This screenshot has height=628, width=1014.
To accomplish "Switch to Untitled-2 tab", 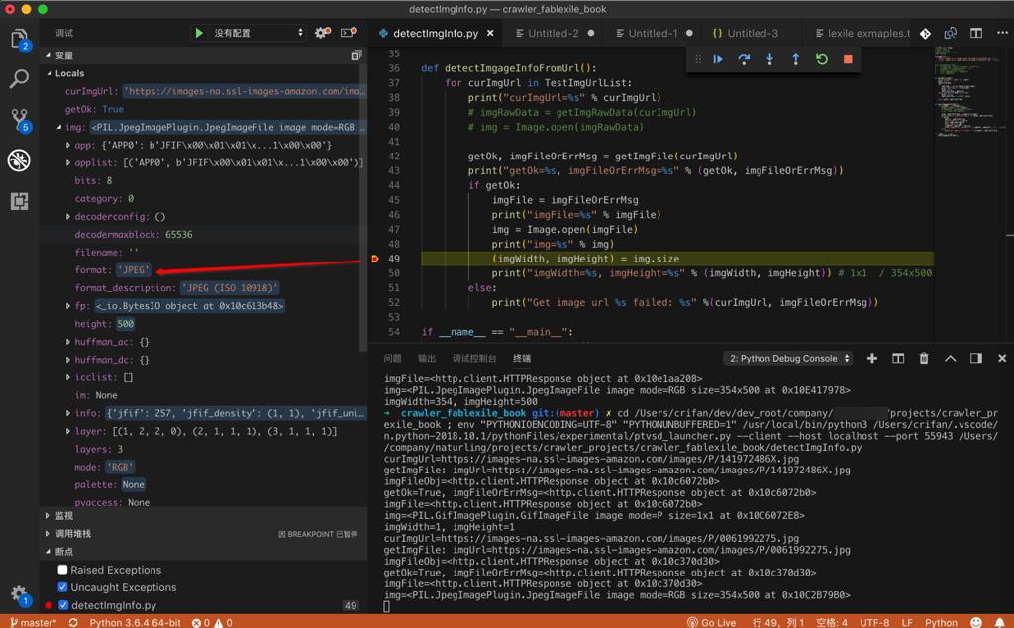I will coord(553,33).
